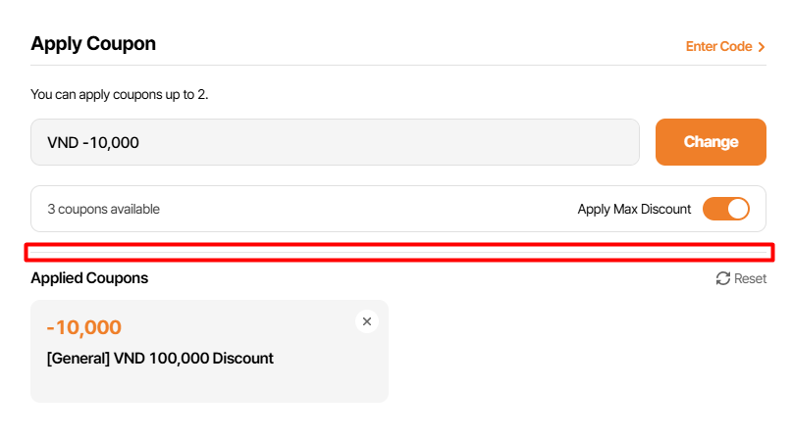
Task: Click the Apply Coupon heading
Action: point(93,43)
